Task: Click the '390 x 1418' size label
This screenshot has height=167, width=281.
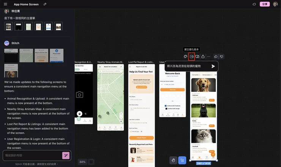Action: [x=204, y=163]
